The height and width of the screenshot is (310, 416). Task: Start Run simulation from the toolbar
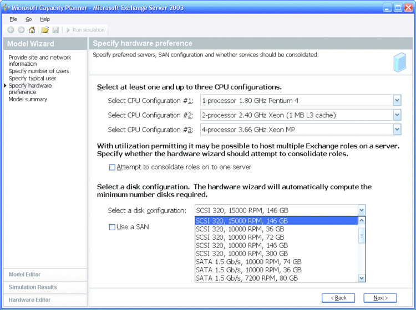[85, 30]
